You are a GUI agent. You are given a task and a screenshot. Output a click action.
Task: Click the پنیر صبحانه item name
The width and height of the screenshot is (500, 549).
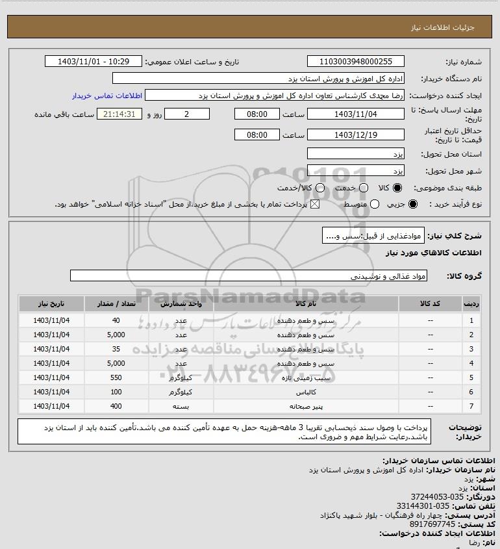306,407
